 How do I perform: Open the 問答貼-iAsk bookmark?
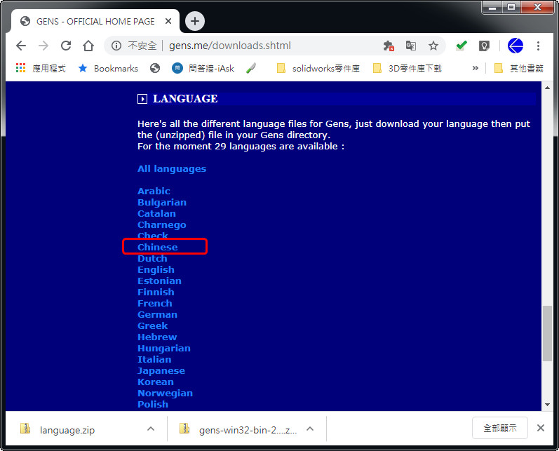[x=203, y=68]
